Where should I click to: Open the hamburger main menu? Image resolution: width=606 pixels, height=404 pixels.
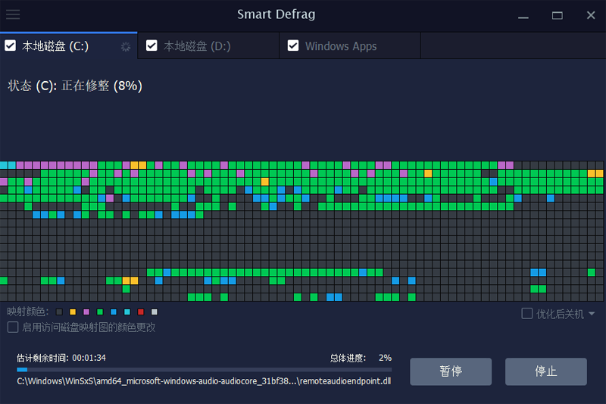click(x=13, y=14)
